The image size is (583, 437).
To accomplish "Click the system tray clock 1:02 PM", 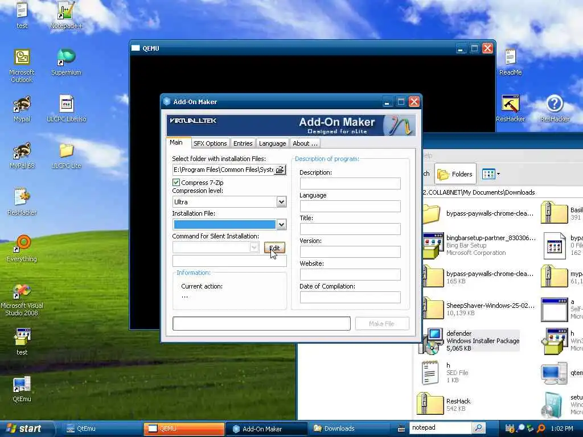I will pyautogui.click(x=562, y=428).
